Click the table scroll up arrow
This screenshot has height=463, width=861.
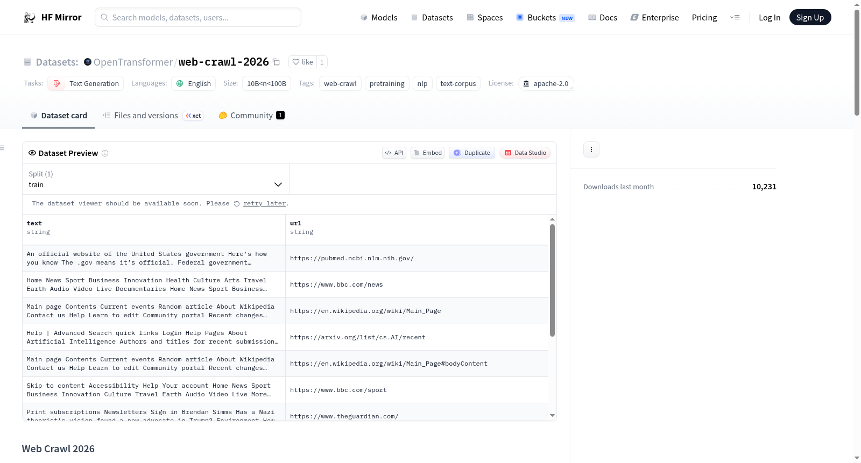(x=552, y=219)
